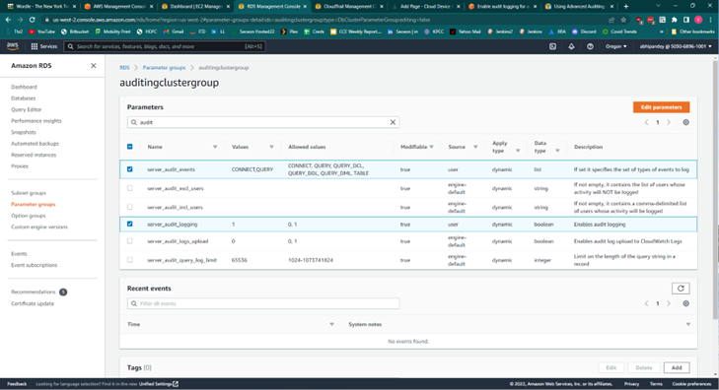The width and height of the screenshot is (719, 390).
Task: Close the Amazon RDS sidebar
Action: click(x=94, y=65)
